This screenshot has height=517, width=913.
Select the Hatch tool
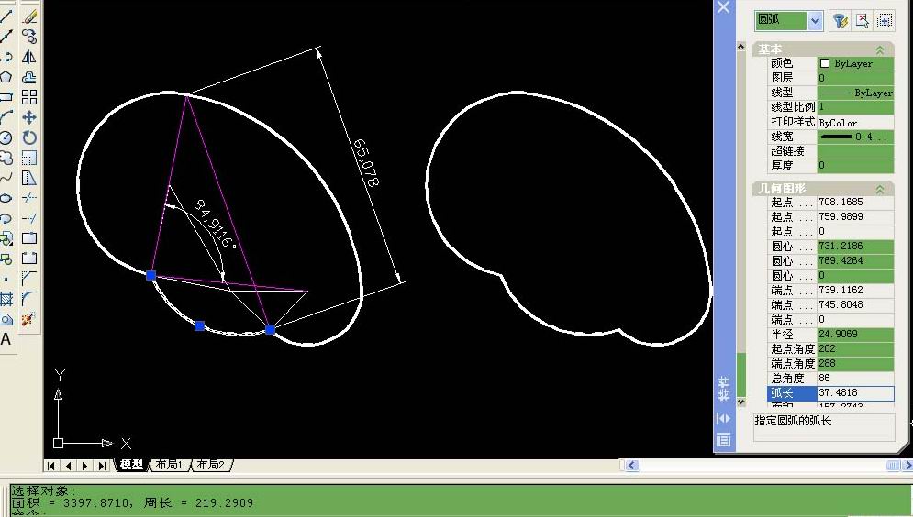click(x=6, y=299)
